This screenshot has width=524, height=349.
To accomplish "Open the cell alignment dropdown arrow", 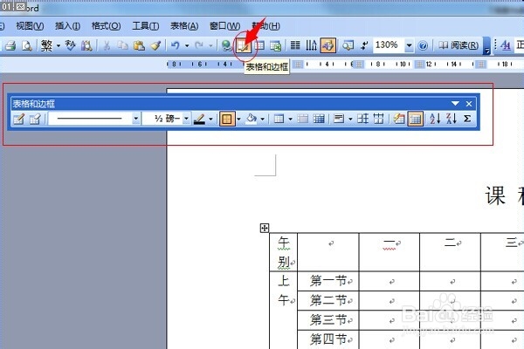I will [350, 119].
